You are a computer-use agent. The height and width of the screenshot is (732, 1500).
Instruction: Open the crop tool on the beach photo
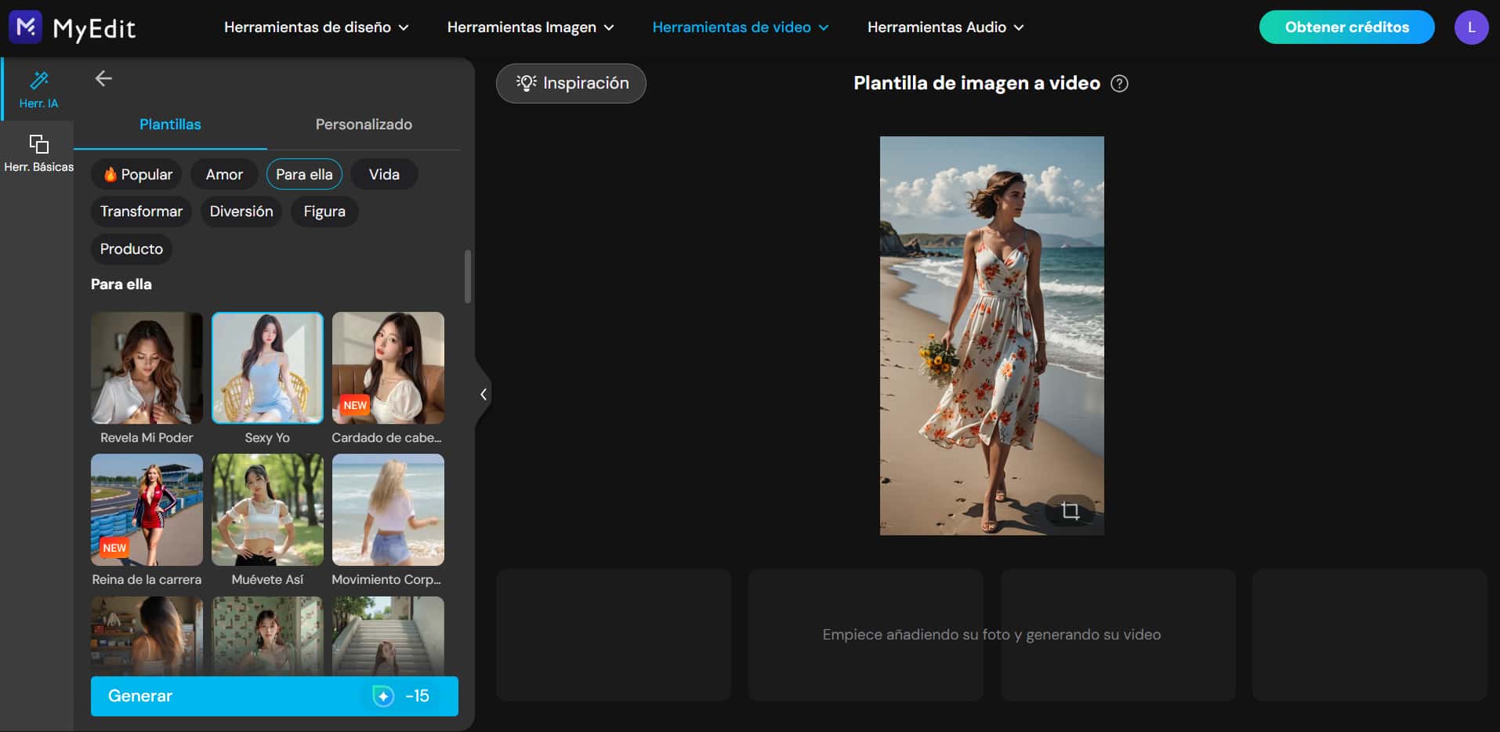coord(1069,510)
